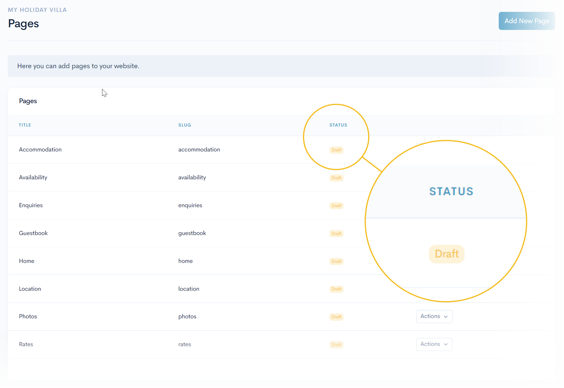Select the Enquiries page title
564x388 pixels.
[31, 205]
